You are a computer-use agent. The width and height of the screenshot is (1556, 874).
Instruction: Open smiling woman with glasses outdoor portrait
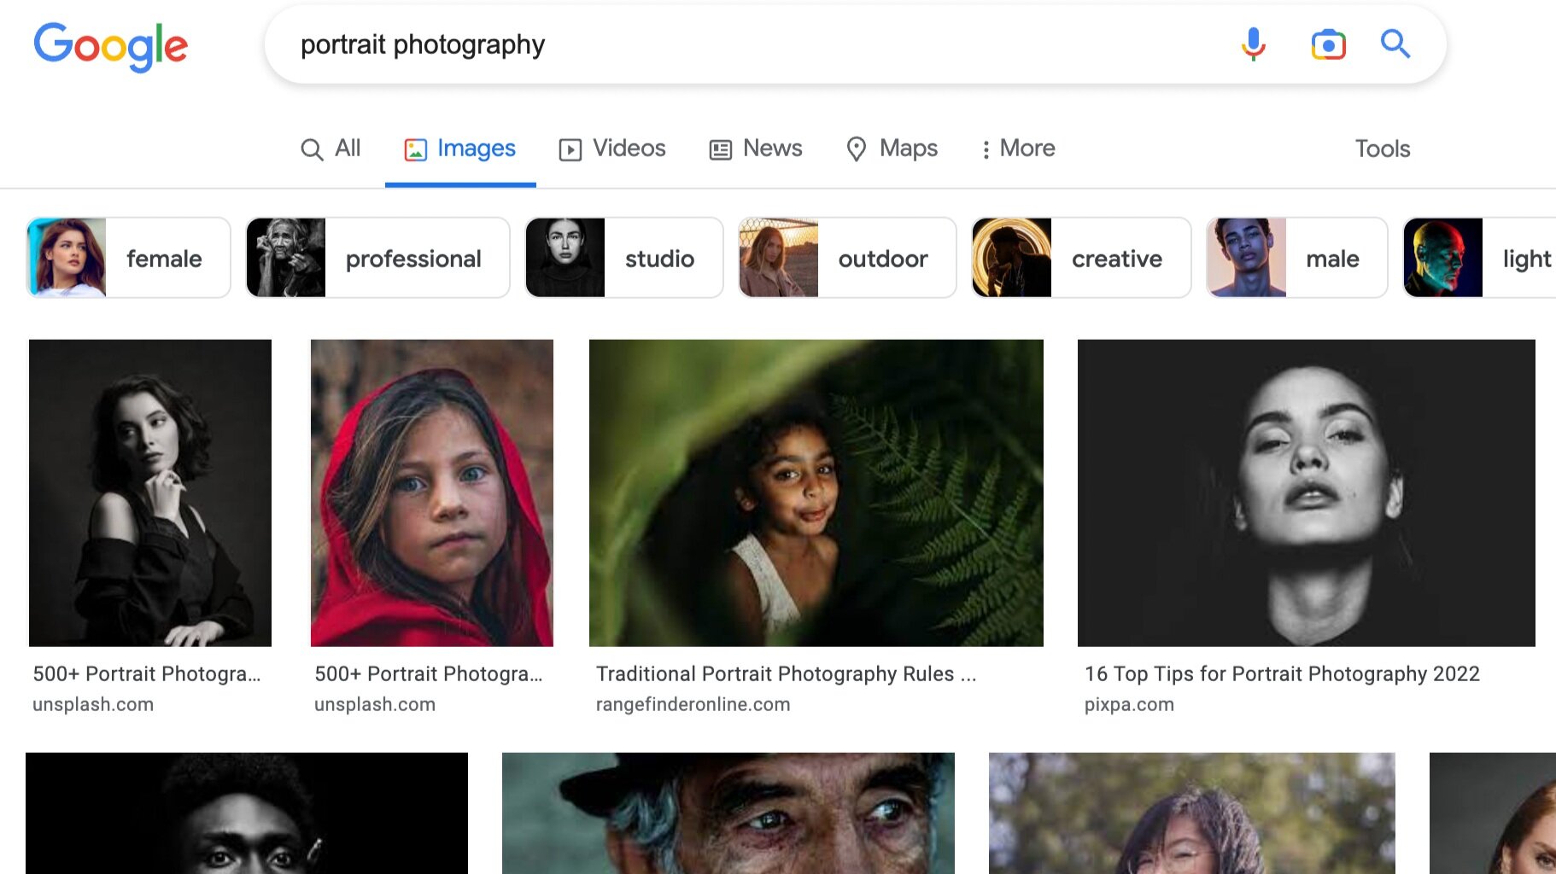point(1192,813)
